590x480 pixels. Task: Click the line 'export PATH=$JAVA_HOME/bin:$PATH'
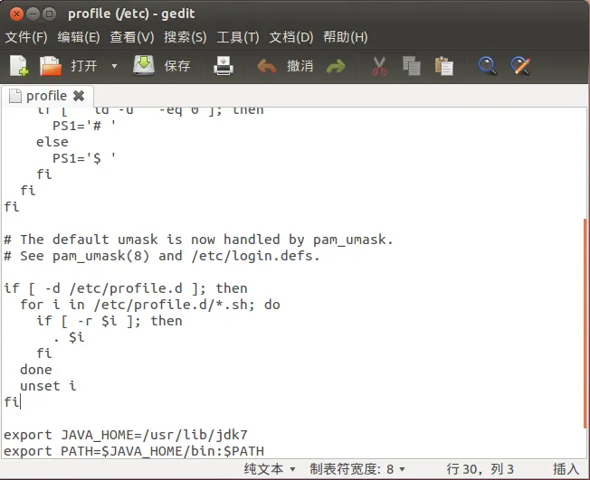coord(134,451)
